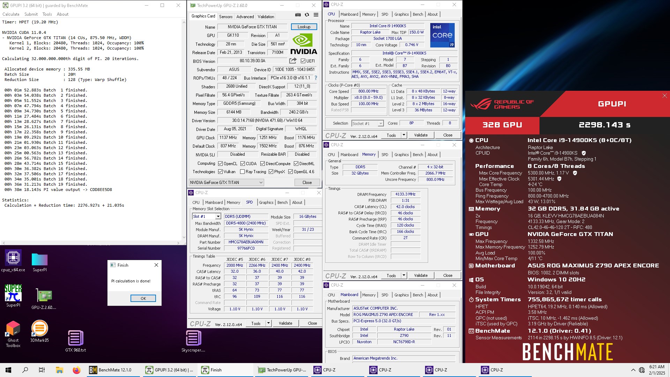Toggle the OpenGL 4.6 checkbox

pos(290,172)
